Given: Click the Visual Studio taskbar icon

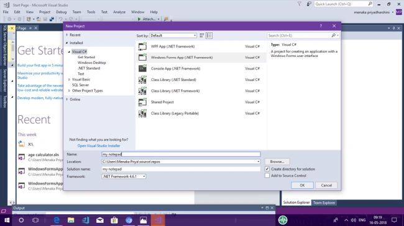Looking at the screenshot, I should click(x=158, y=220).
